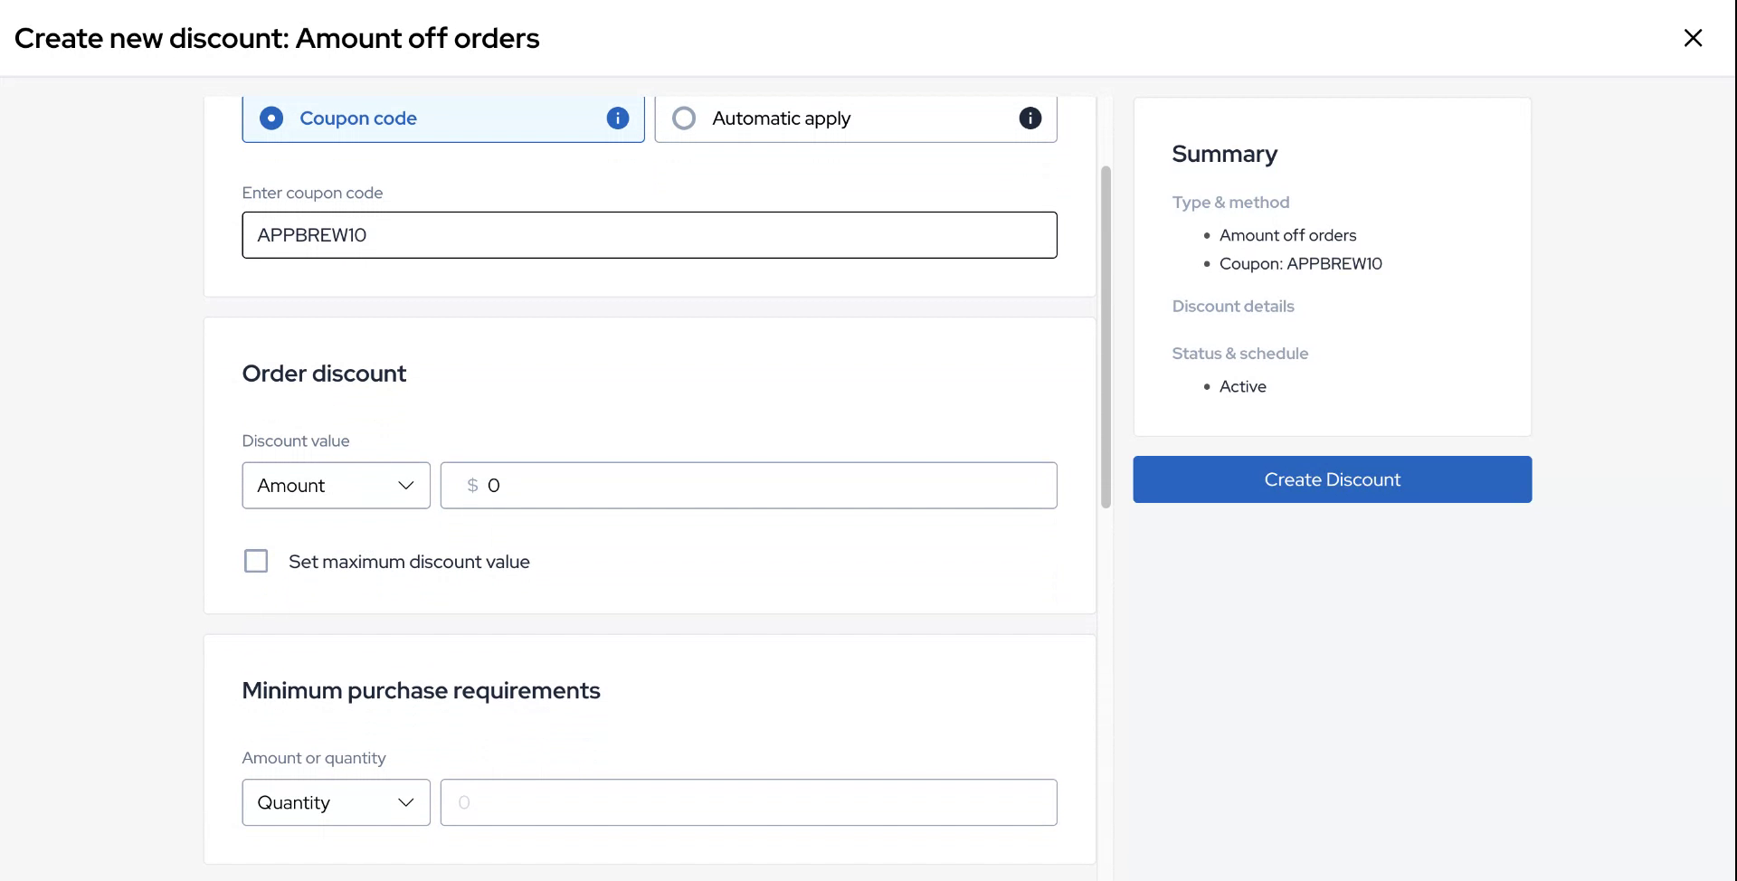Enable Set maximum discount value
Screen dimensions: 1737x881
(256, 561)
